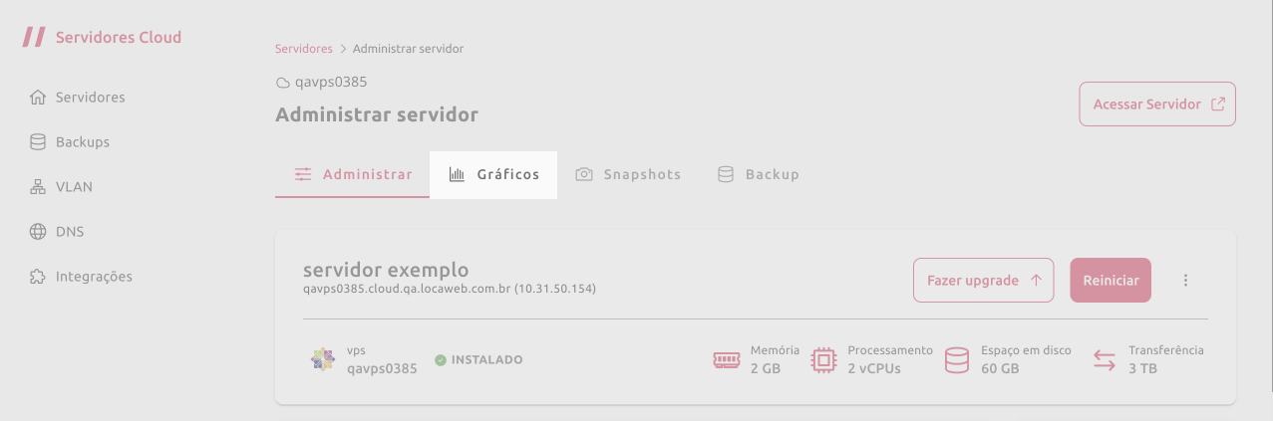Go to Servidores breadcrumb link

304,48
